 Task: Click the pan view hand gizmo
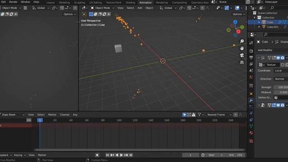tap(242, 48)
